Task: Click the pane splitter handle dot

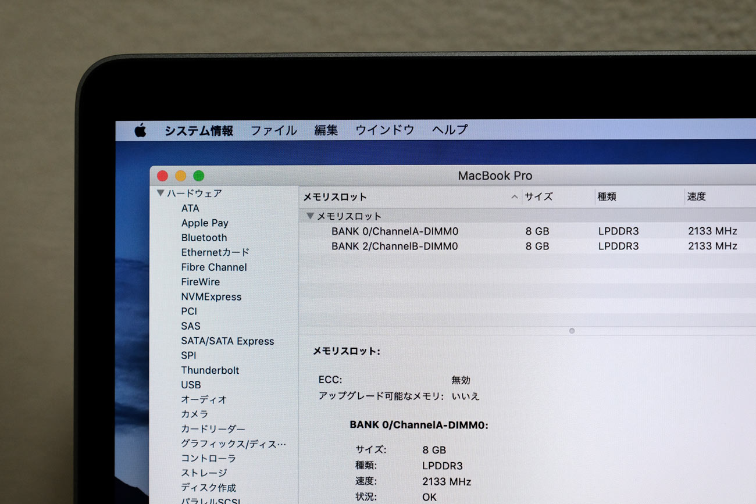Action: pyautogui.click(x=572, y=331)
